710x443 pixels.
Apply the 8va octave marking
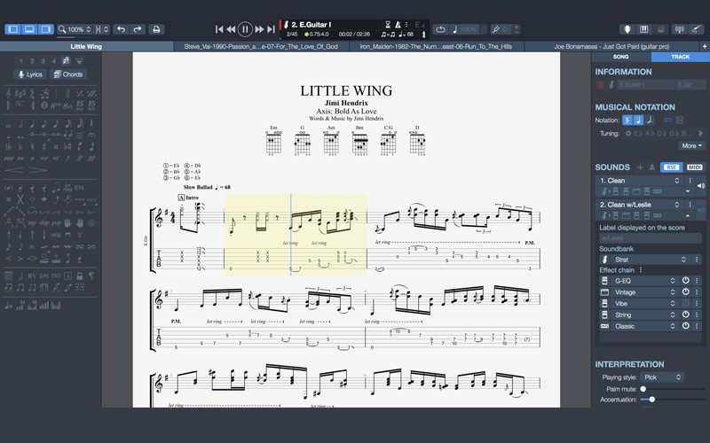tap(56, 105)
